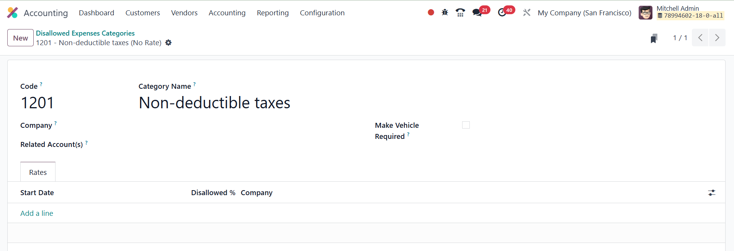Open the VoIP phone icon
The image size is (734, 251).
click(460, 13)
